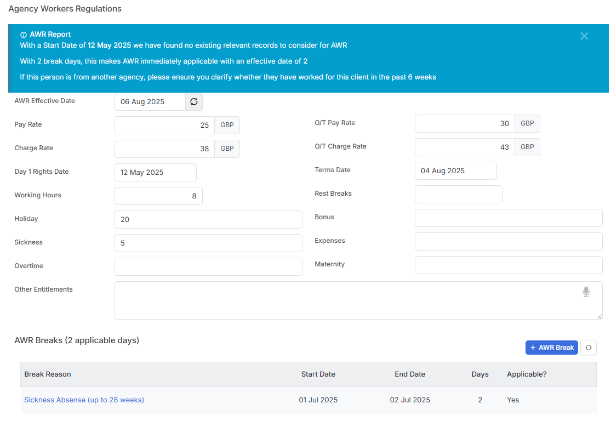Viewport: 611px width, 421px height.
Task: Click the Expenses field
Action: (509, 241)
